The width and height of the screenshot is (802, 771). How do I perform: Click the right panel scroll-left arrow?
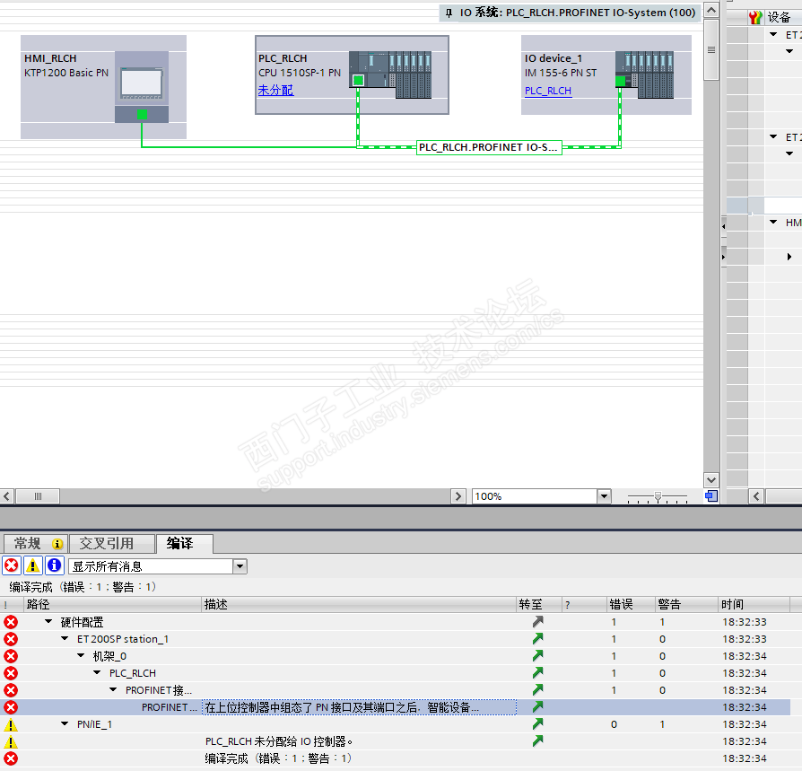pos(756,496)
